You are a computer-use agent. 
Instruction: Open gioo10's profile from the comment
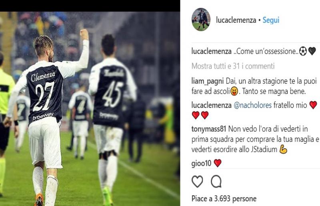(x=201, y=163)
